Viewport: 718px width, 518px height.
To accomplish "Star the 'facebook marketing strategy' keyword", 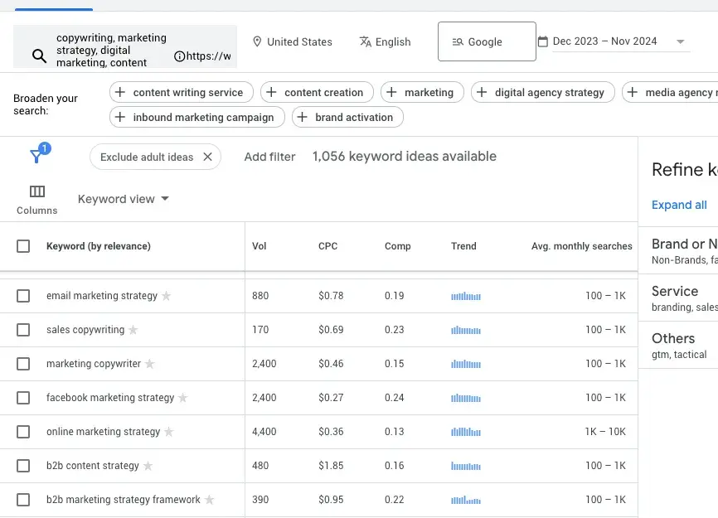I will (182, 397).
